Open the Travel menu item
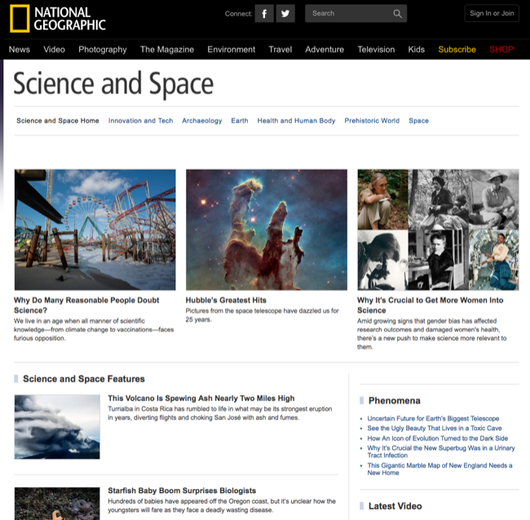530x520 pixels. click(x=280, y=50)
